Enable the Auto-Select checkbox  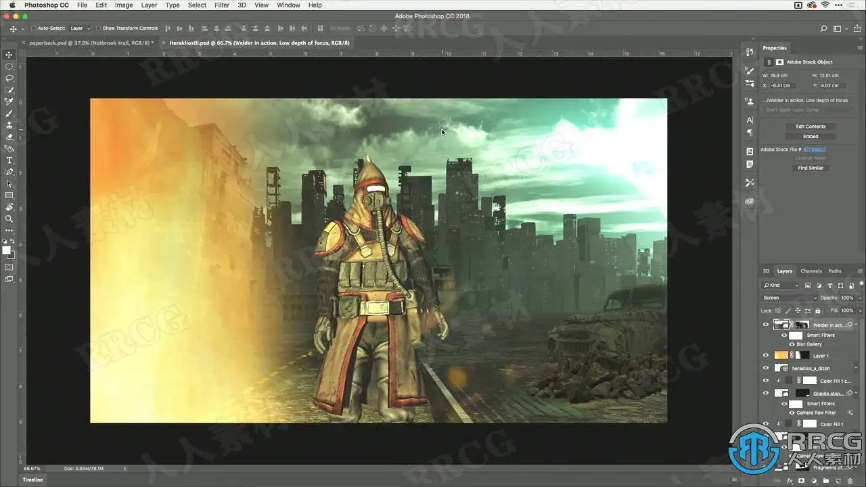tap(33, 28)
